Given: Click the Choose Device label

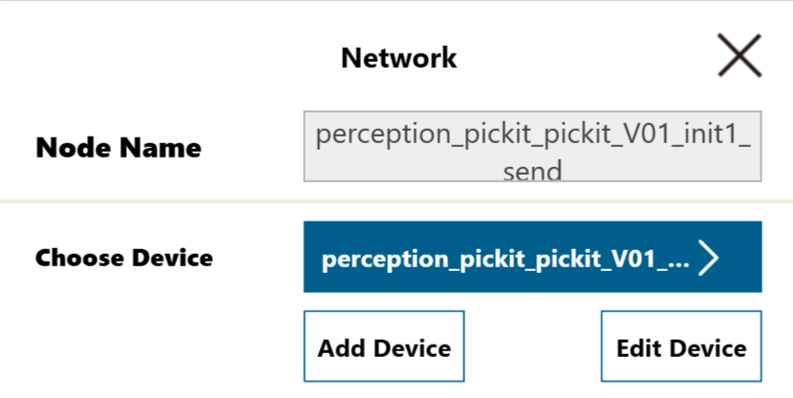Looking at the screenshot, I should tap(124, 258).
